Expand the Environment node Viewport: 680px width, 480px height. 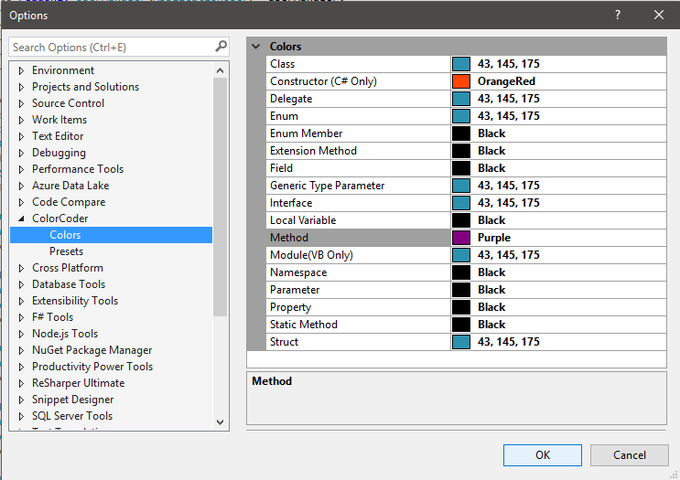pyautogui.click(x=21, y=70)
